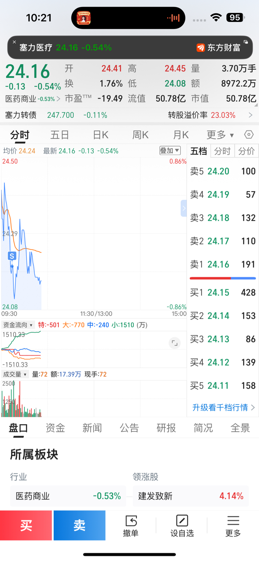Tap the main price 24.16
This screenshot has width=259, height=561.
pyautogui.click(x=28, y=71)
